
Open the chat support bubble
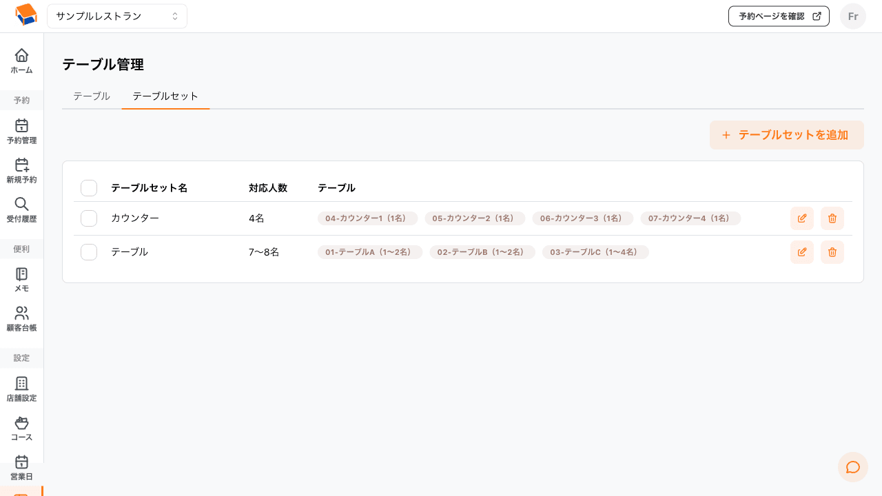coord(852,467)
